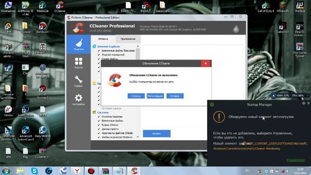
Task: Open Skype from the taskbar
Action: [x=35, y=171]
